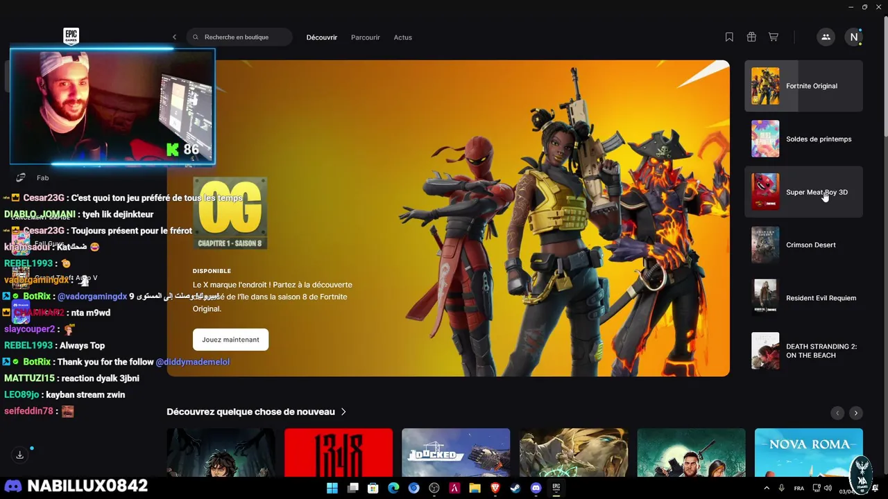This screenshot has width=888, height=499.
Task: Select Resident Evil Requiem entry
Action: click(x=803, y=298)
